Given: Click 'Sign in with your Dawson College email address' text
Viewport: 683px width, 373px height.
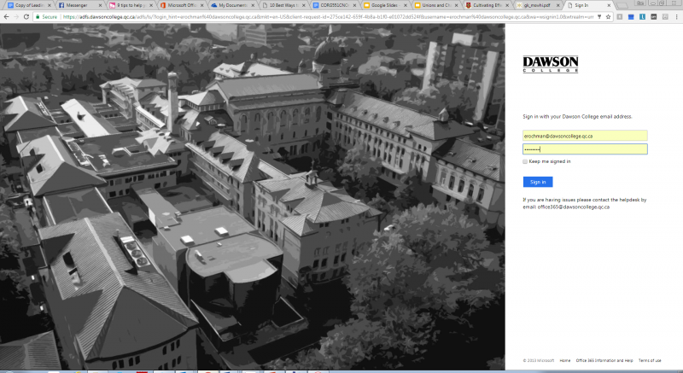Looking at the screenshot, I should [x=577, y=117].
